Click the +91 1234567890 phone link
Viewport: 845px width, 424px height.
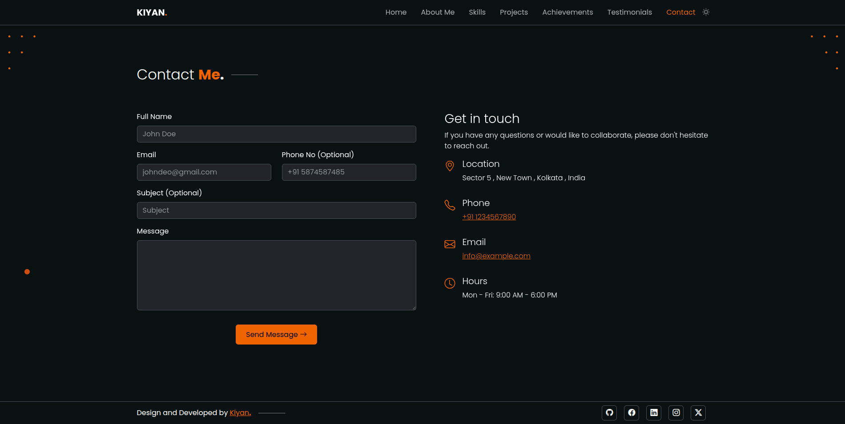pyautogui.click(x=489, y=217)
